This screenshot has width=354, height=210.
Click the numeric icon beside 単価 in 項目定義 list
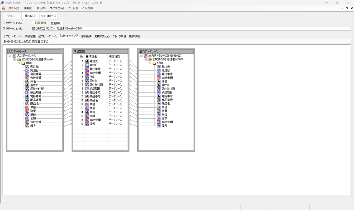87,104
